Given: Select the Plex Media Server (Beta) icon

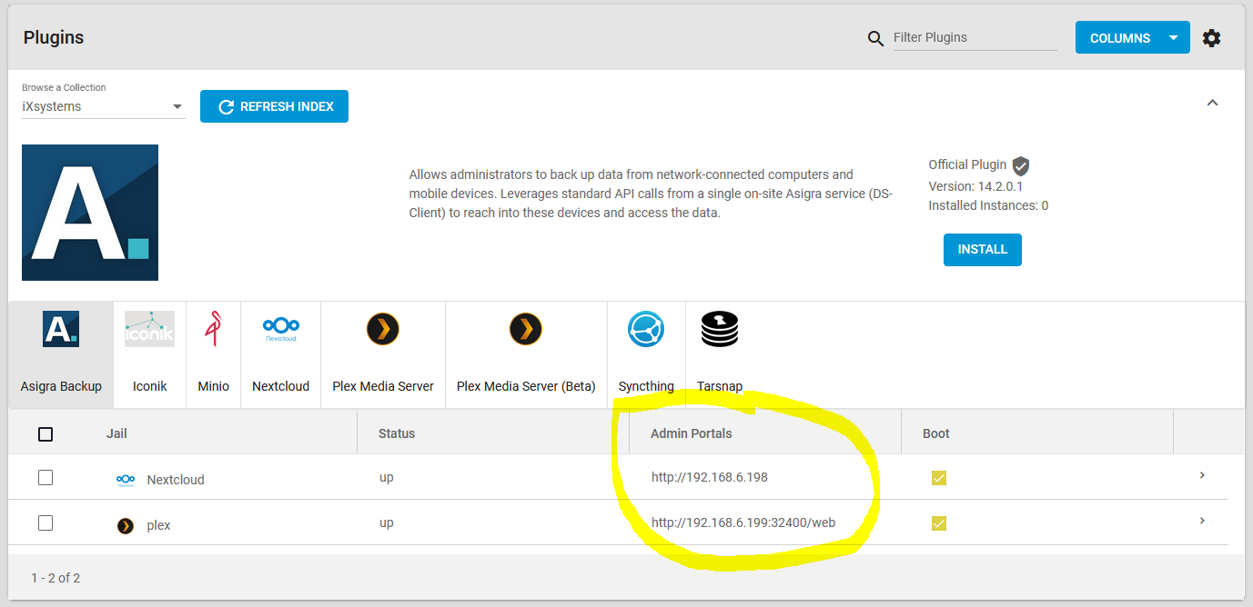Looking at the screenshot, I should 526,329.
